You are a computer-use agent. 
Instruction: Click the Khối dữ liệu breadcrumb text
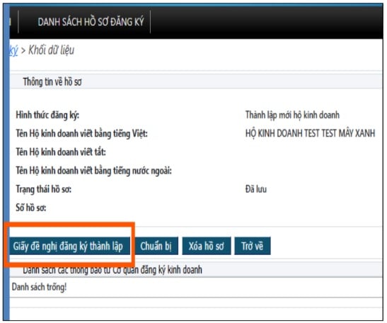click(x=52, y=50)
